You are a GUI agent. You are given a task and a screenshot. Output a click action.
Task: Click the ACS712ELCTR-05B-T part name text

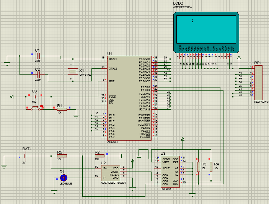coord(114,183)
